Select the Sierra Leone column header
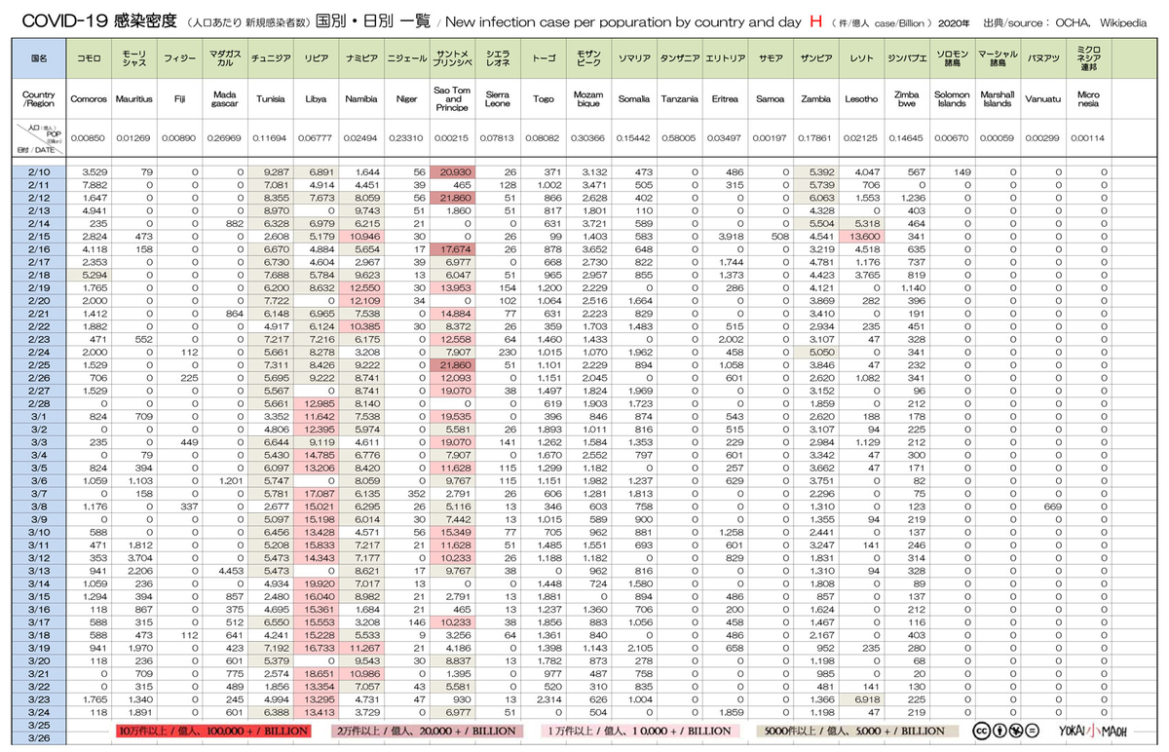 tap(497, 99)
